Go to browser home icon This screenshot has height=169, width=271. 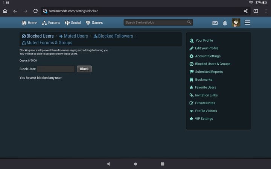(5, 11)
